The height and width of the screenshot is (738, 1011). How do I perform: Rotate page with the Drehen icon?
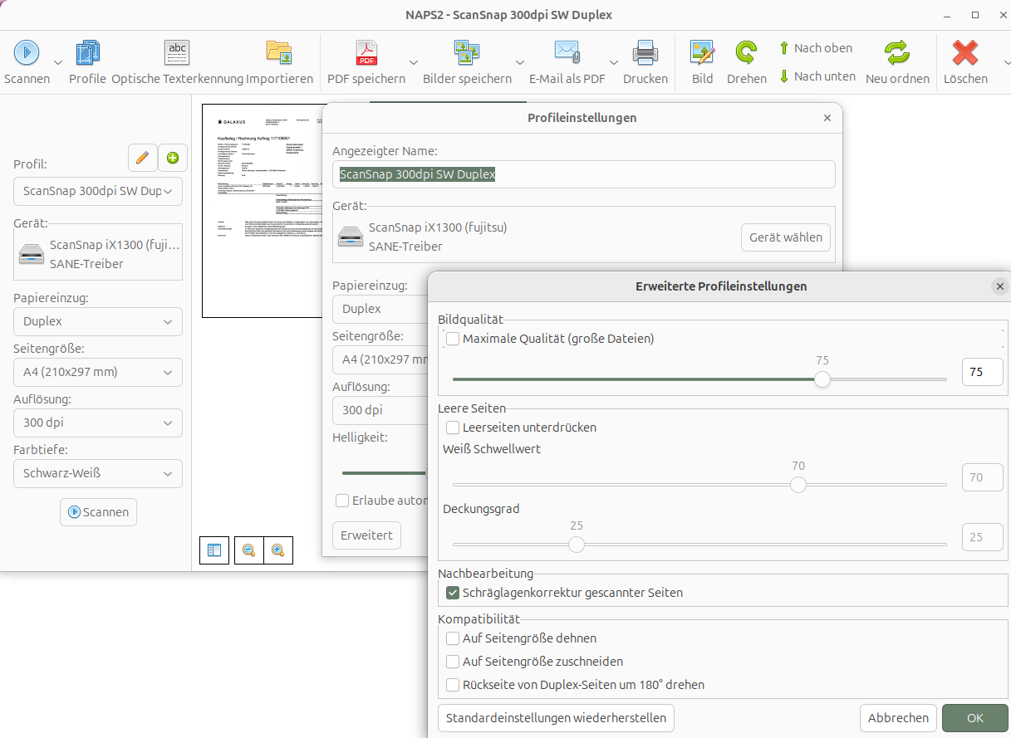pyautogui.click(x=746, y=53)
